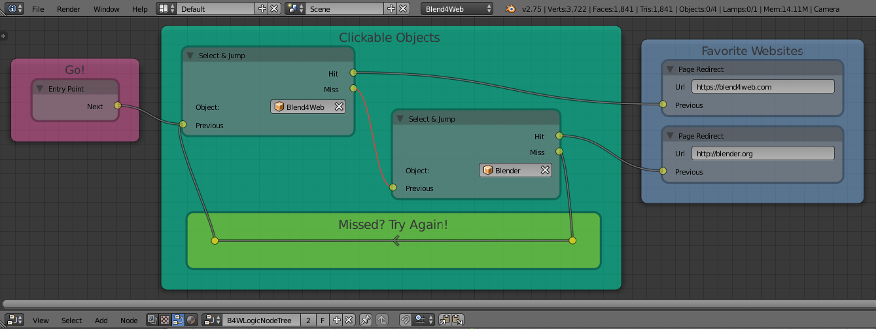Click the Miss socket of Blender Select & Jump
The height and width of the screenshot is (329, 876).
coord(559,151)
